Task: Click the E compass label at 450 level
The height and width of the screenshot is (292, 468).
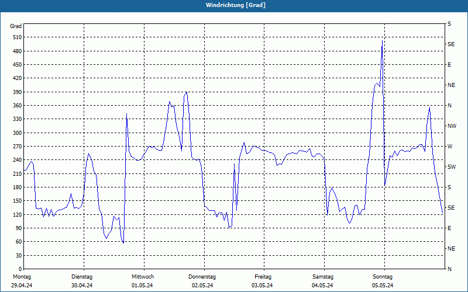Action: [x=449, y=65]
